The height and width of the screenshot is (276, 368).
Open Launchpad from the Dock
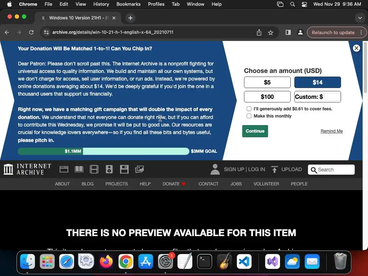47,261
